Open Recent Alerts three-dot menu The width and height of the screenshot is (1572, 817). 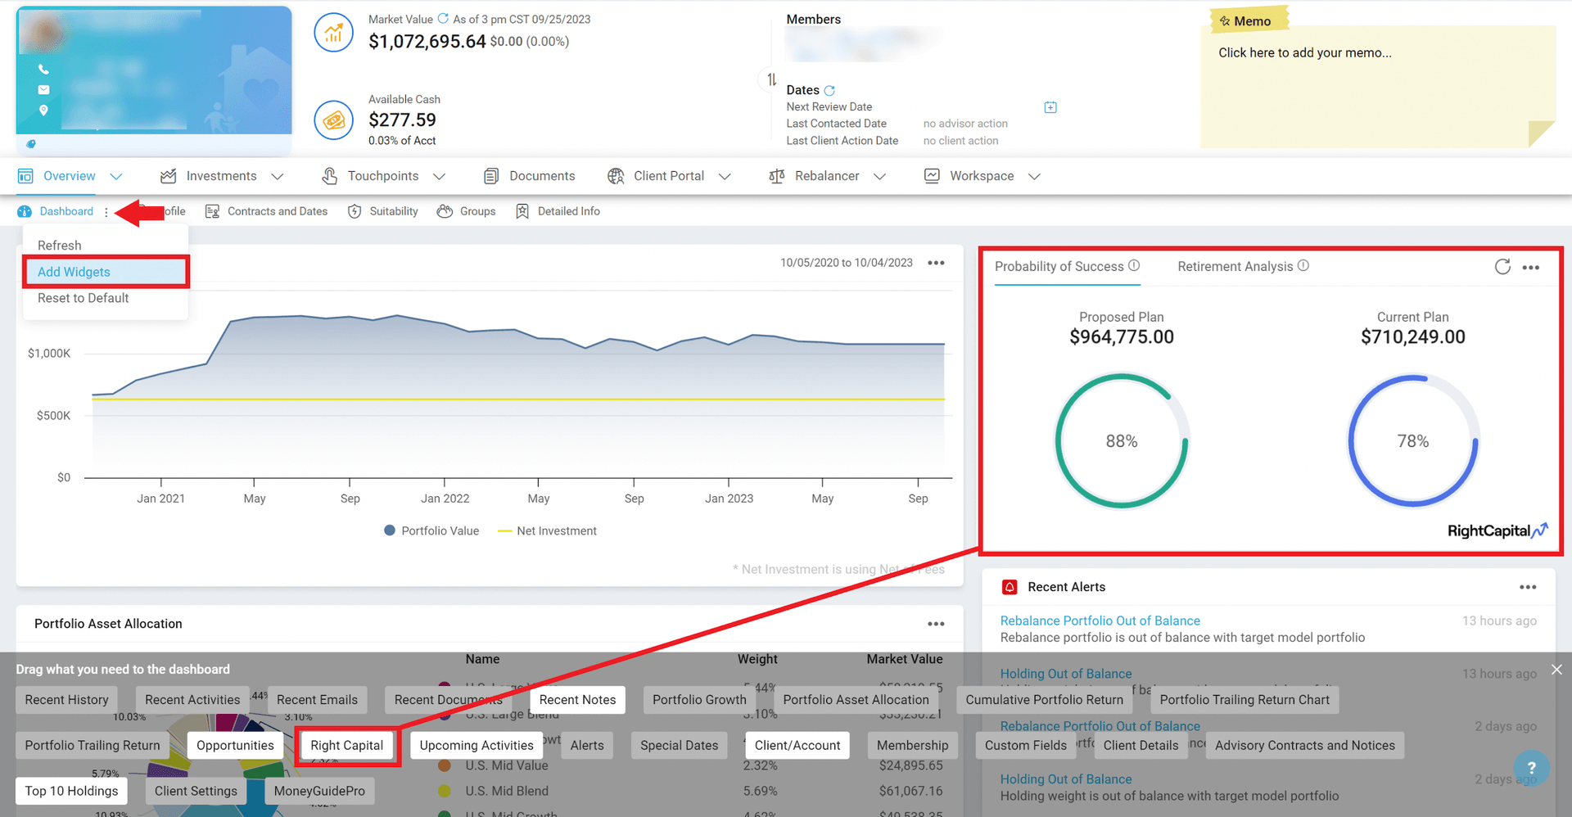(x=1528, y=587)
